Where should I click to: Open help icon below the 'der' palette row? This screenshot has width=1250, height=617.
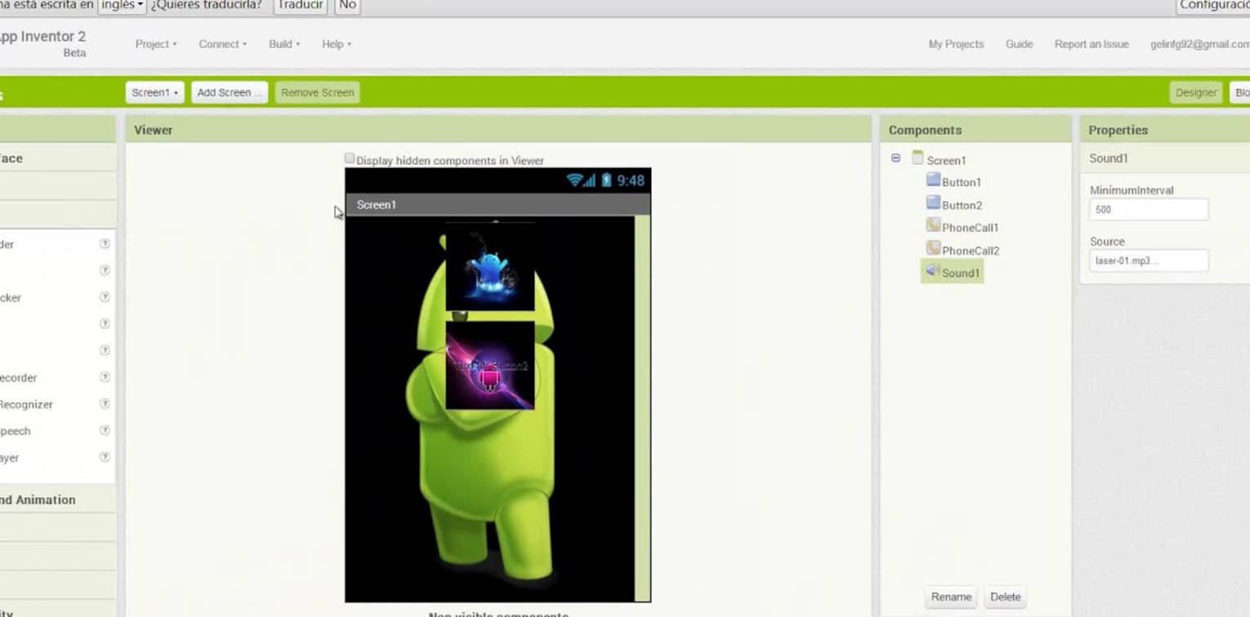tap(105, 271)
